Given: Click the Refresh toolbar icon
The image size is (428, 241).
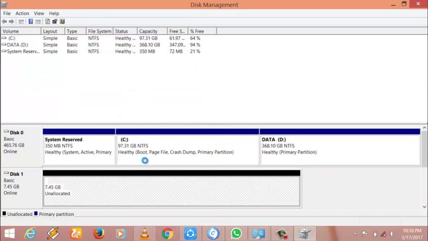Looking at the screenshot, I should coord(48,22).
